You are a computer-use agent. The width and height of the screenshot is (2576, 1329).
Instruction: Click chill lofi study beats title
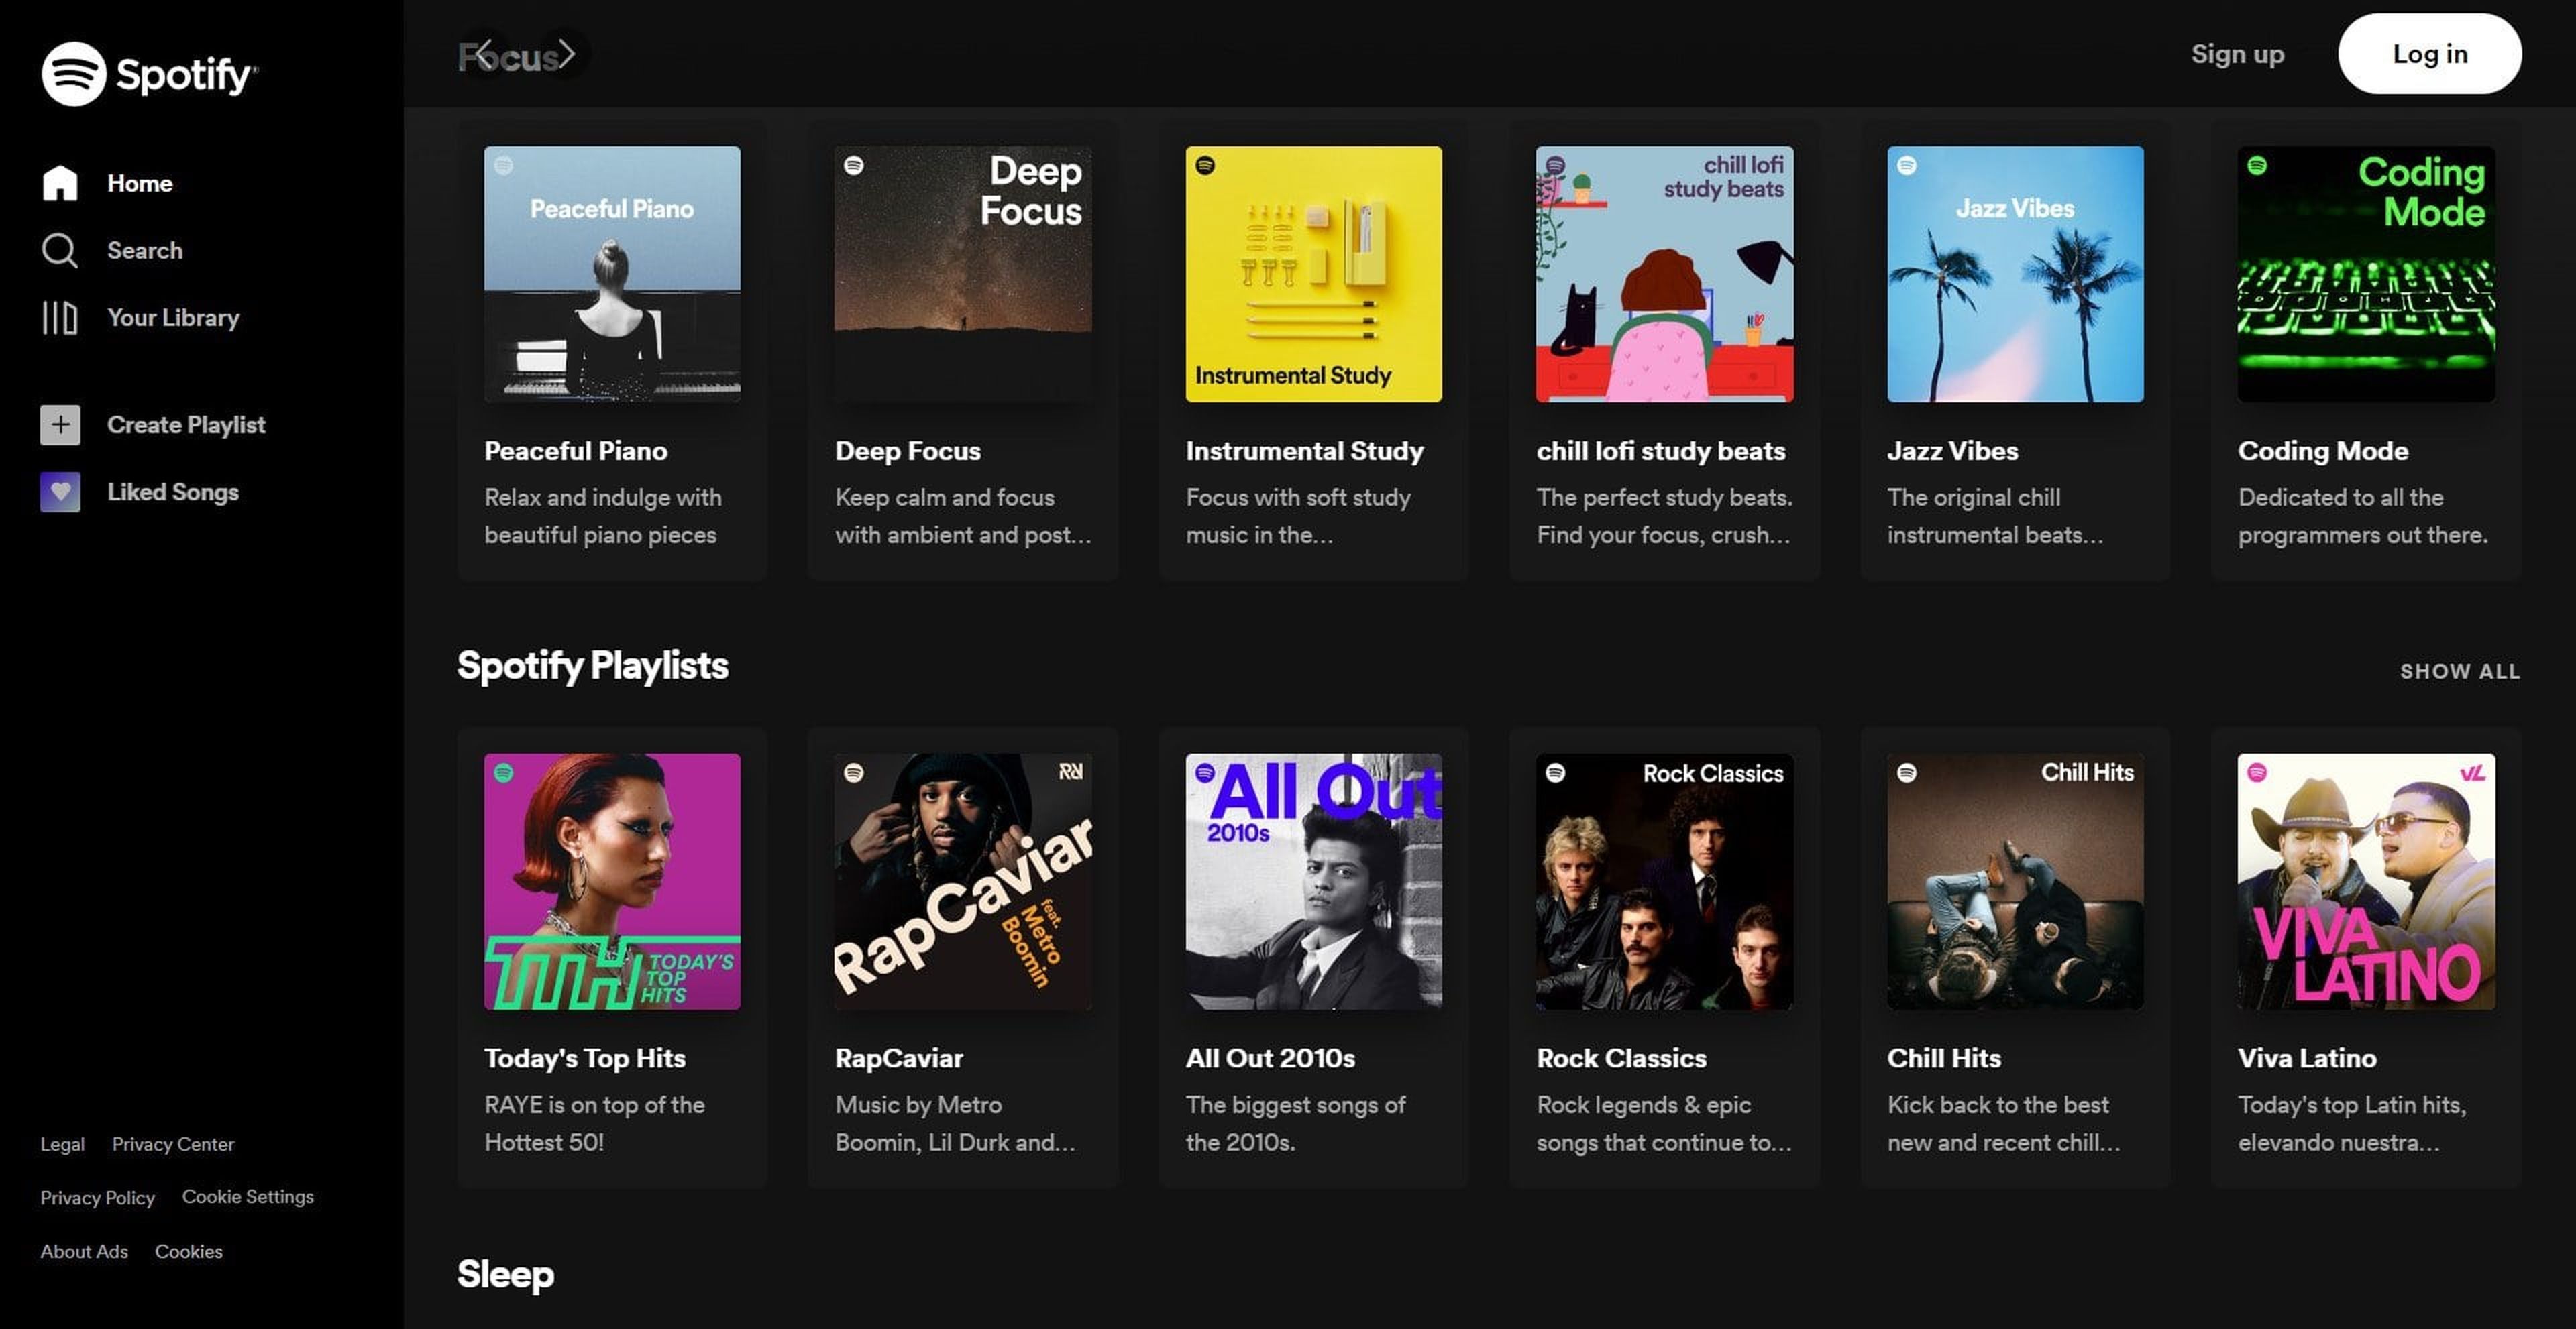[1661, 451]
